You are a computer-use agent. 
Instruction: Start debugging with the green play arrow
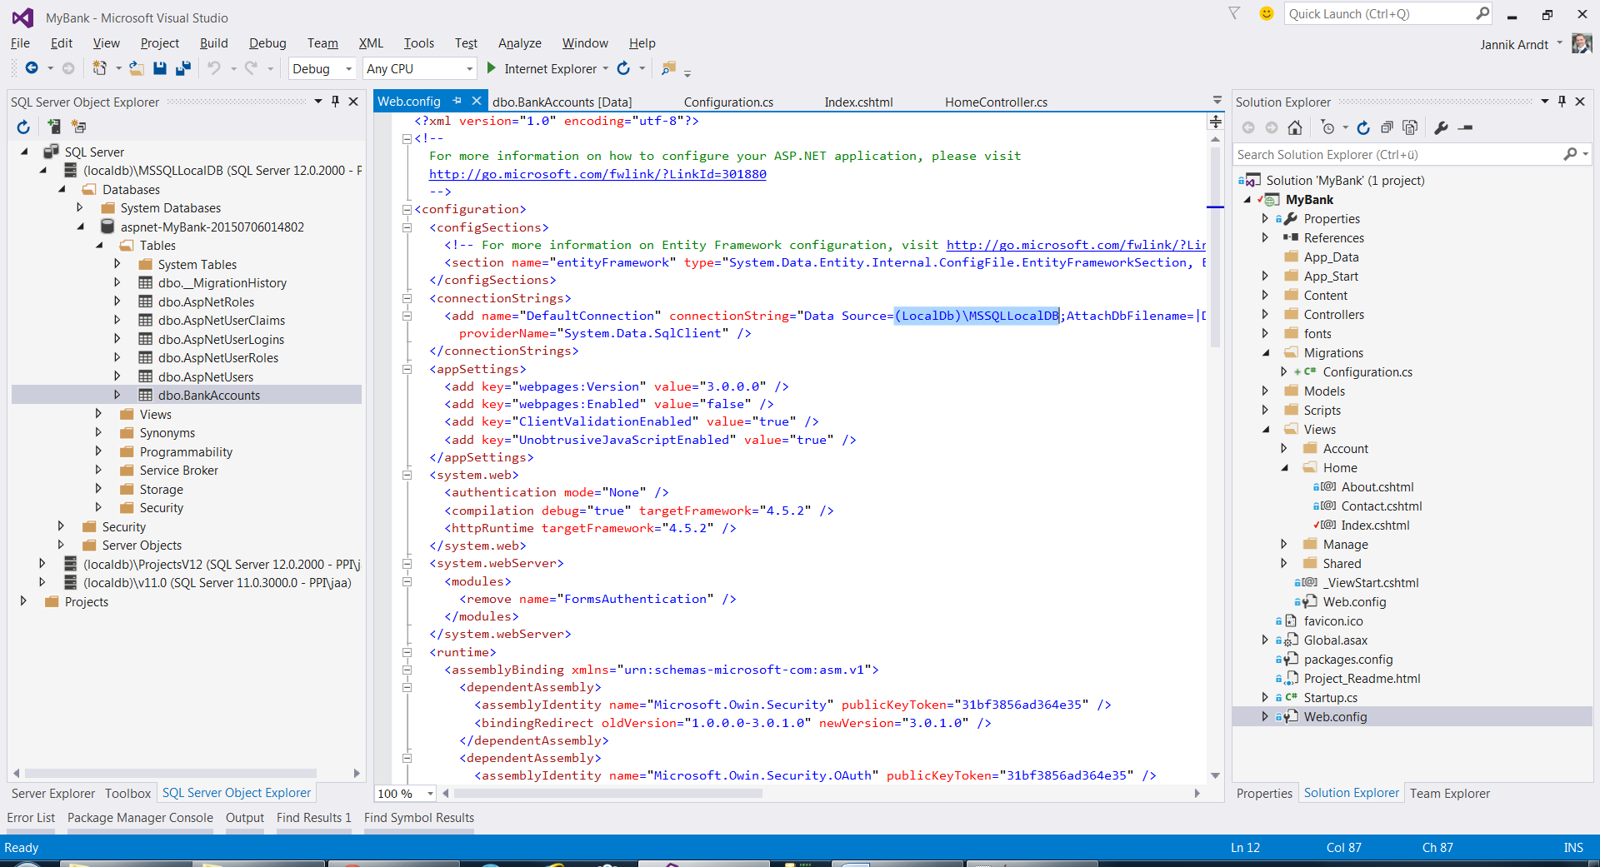(x=492, y=68)
